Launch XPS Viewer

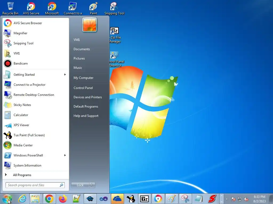tap(36, 125)
